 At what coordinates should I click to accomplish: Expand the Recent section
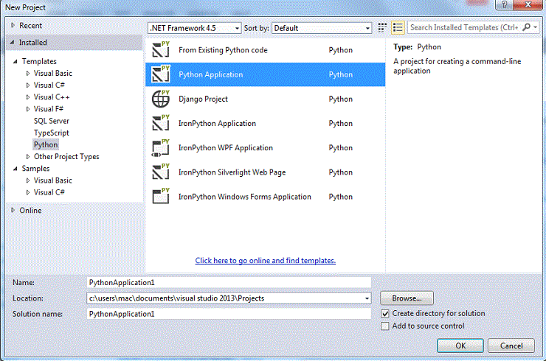coord(13,25)
